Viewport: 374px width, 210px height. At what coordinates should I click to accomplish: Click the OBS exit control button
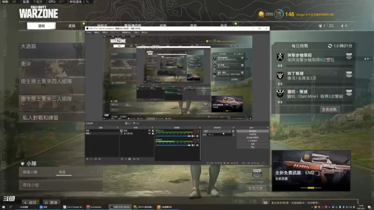[x=252, y=147]
